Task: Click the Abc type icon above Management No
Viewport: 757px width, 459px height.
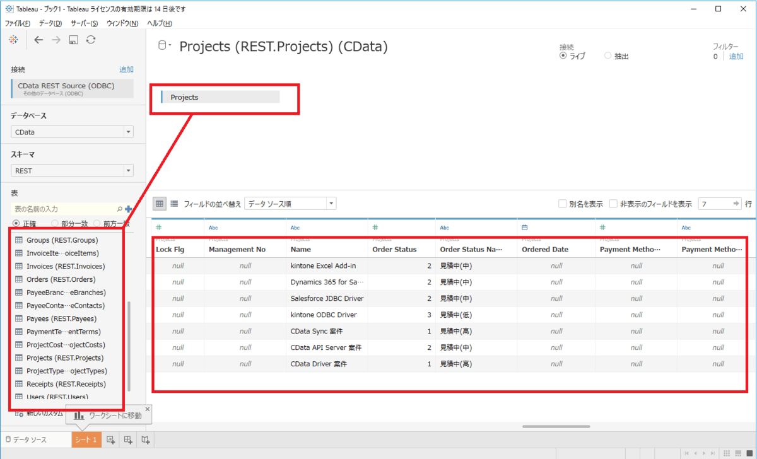Action: pyautogui.click(x=213, y=228)
